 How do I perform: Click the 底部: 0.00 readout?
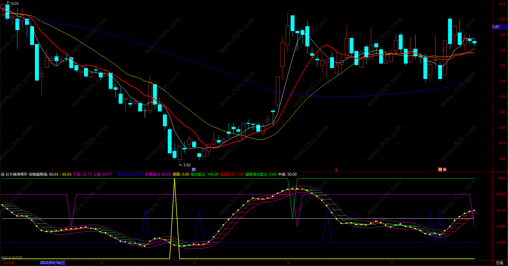point(181,174)
